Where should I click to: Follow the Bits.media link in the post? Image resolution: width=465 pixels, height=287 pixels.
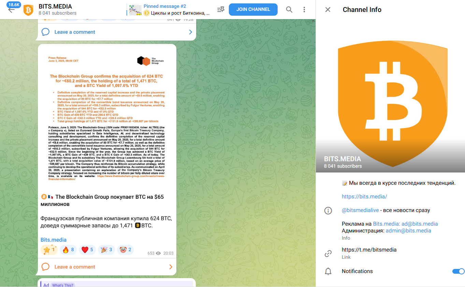54,240
